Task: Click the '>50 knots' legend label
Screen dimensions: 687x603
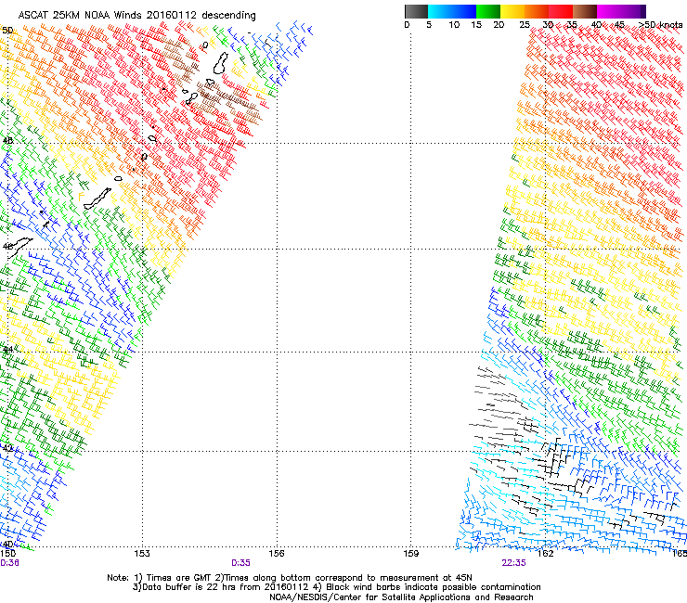Action: (x=660, y=25)
